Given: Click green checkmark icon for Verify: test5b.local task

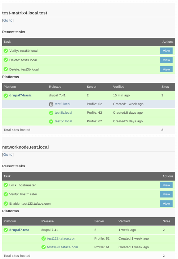Looking at the screenshot, I should point(6,51).
